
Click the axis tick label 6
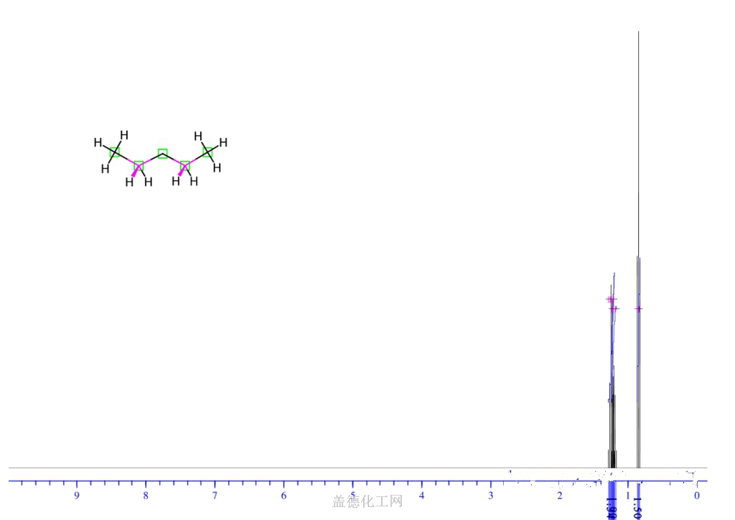pyautogui.click(x=284, y=496)
